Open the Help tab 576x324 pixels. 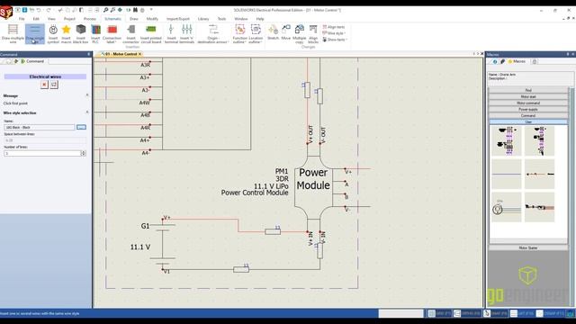click(x=260, y=19)
